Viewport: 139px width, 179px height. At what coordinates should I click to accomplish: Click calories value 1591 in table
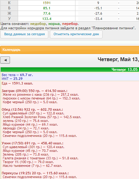46,3
